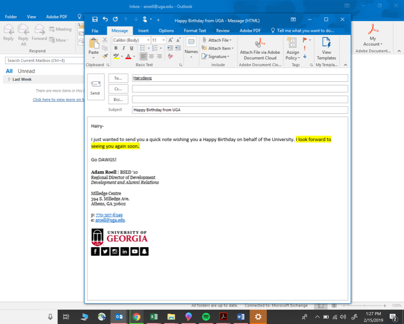Decrease font size with the Shrink Font icon

(x=178, y=40)
